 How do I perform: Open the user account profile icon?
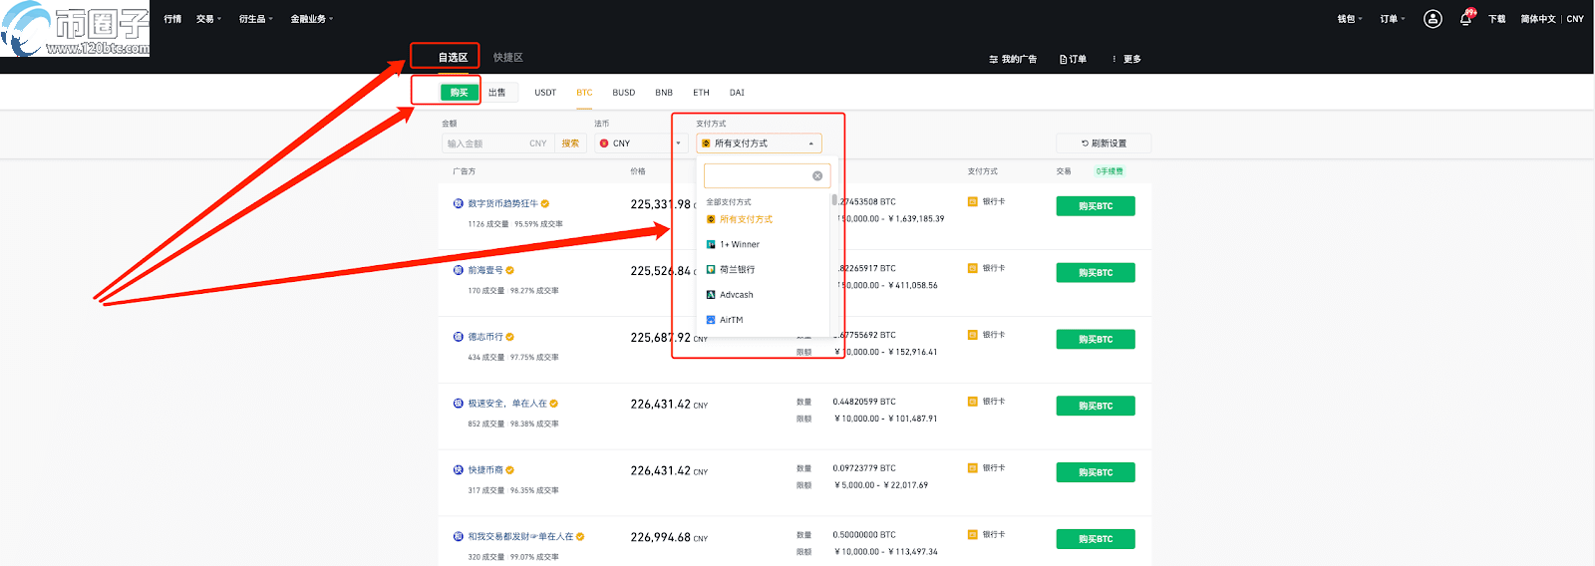[1433, 19]
